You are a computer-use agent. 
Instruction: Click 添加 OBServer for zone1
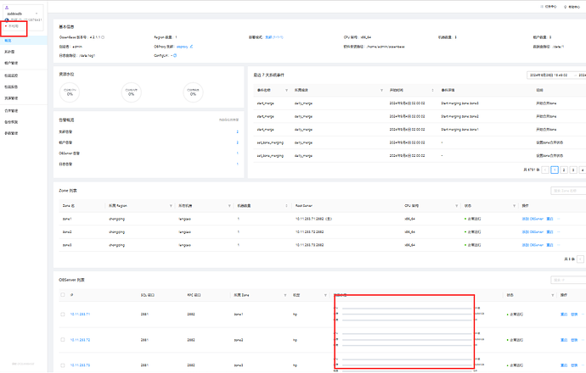click(532, 219)
